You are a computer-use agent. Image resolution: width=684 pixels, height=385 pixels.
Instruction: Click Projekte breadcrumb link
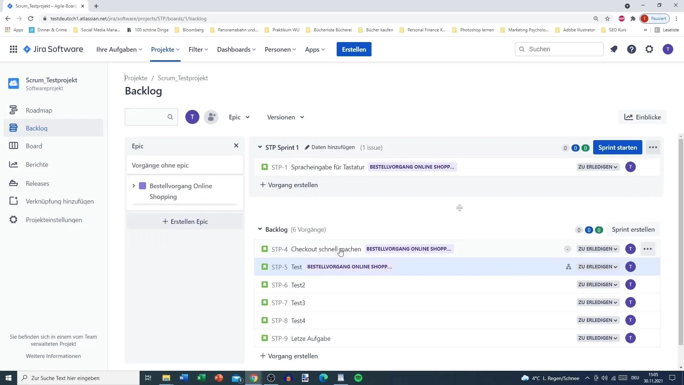(x=136, y=78)
